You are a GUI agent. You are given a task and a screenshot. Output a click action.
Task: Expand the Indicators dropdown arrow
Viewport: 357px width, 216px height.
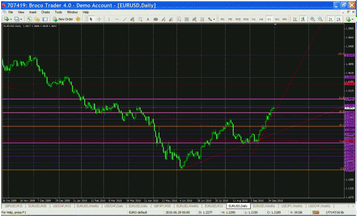352,19
